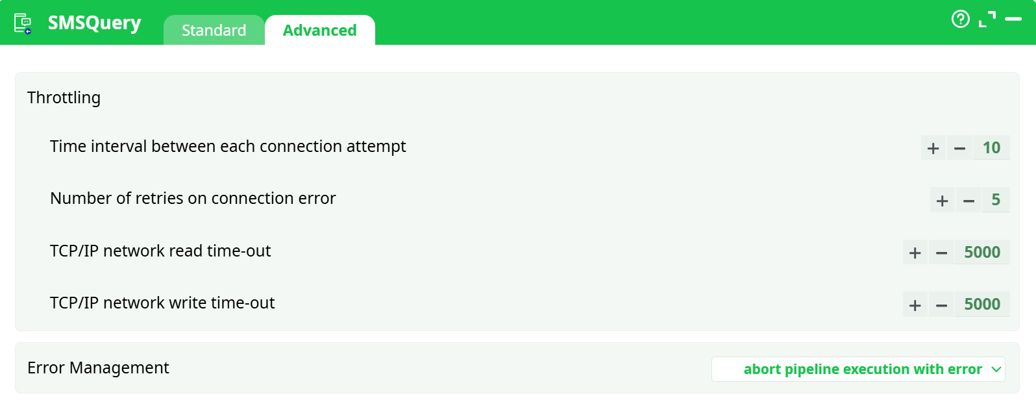1036x413 pixels.
Task: Decrease time interval between connection attempts
Action: [x=959, y=148]
